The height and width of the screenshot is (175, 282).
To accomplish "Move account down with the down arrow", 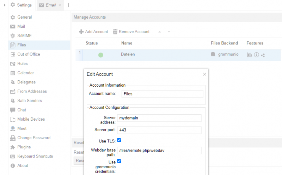I will pos(169,32).
